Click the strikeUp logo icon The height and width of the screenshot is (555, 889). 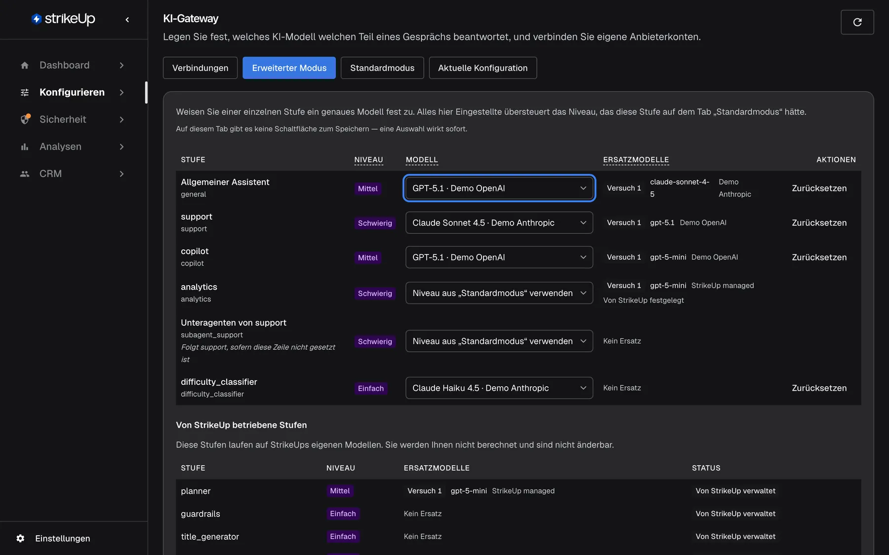[37, 19]
